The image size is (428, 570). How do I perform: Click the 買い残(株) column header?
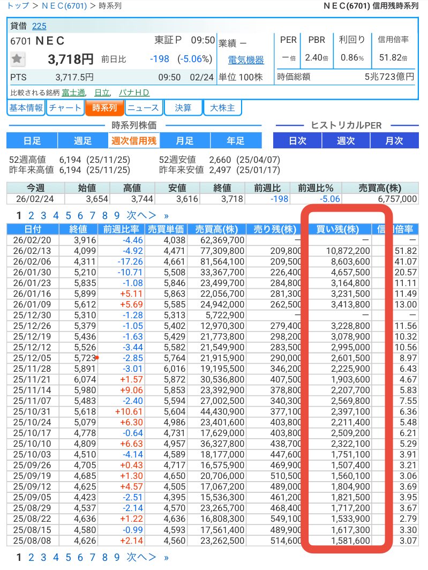[337, 229]
